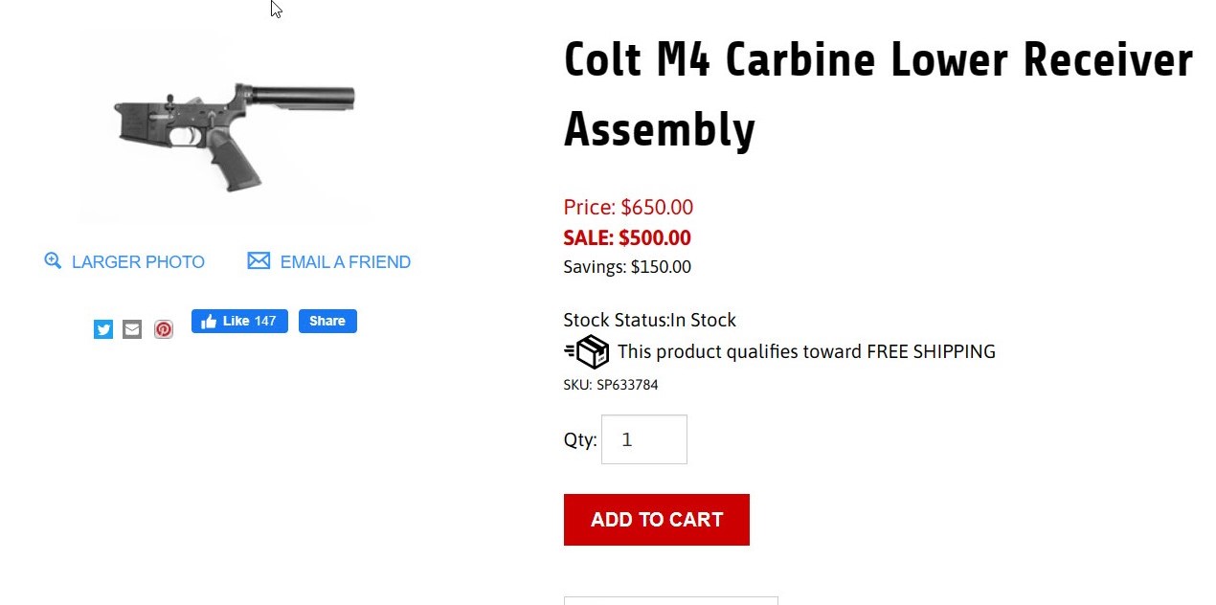The image size is (1216, 605).
Task: Click the free shipping package icon
Action: tap(587, 351)
